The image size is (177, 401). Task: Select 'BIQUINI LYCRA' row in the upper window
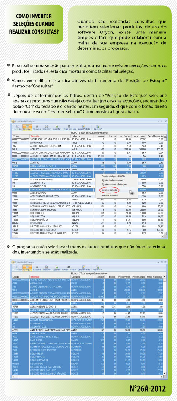(88, 216)
